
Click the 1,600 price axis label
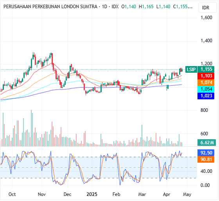pos(206,18)
